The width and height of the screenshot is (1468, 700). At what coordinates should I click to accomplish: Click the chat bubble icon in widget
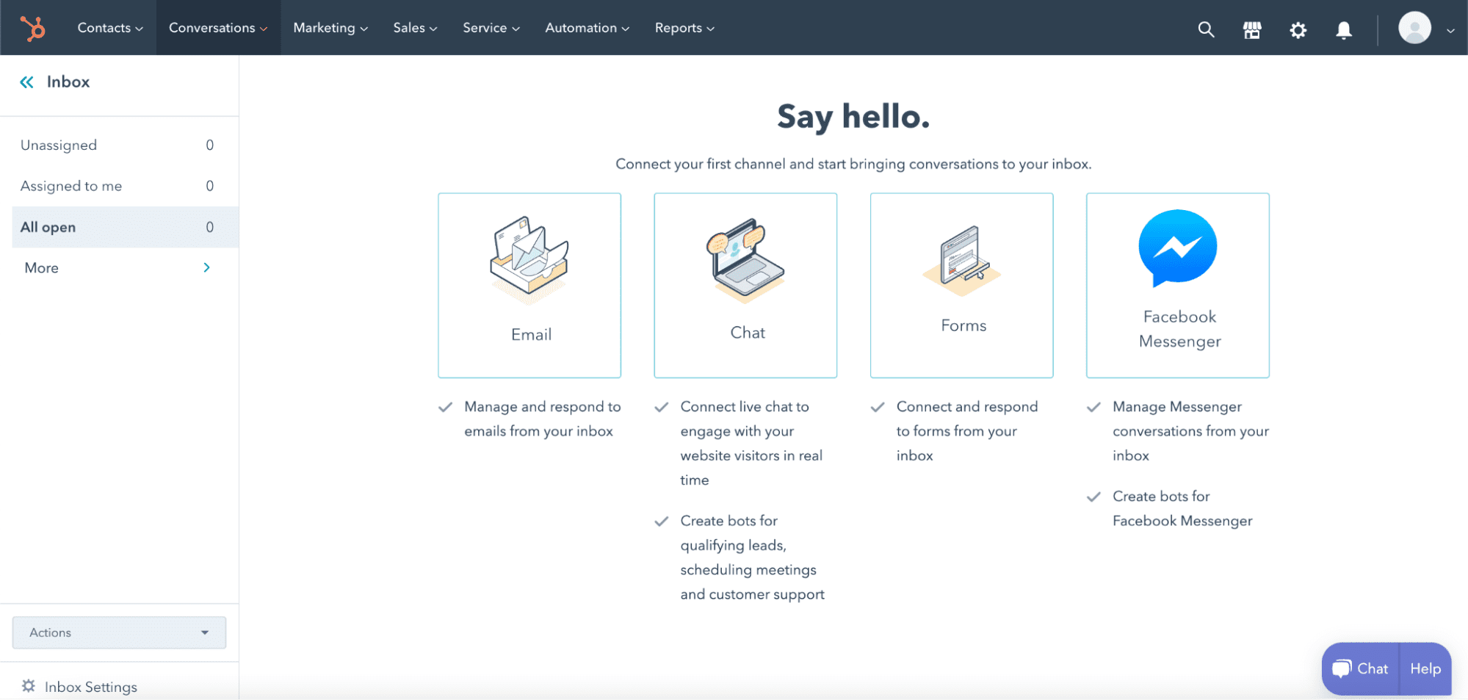(1342, 668)
